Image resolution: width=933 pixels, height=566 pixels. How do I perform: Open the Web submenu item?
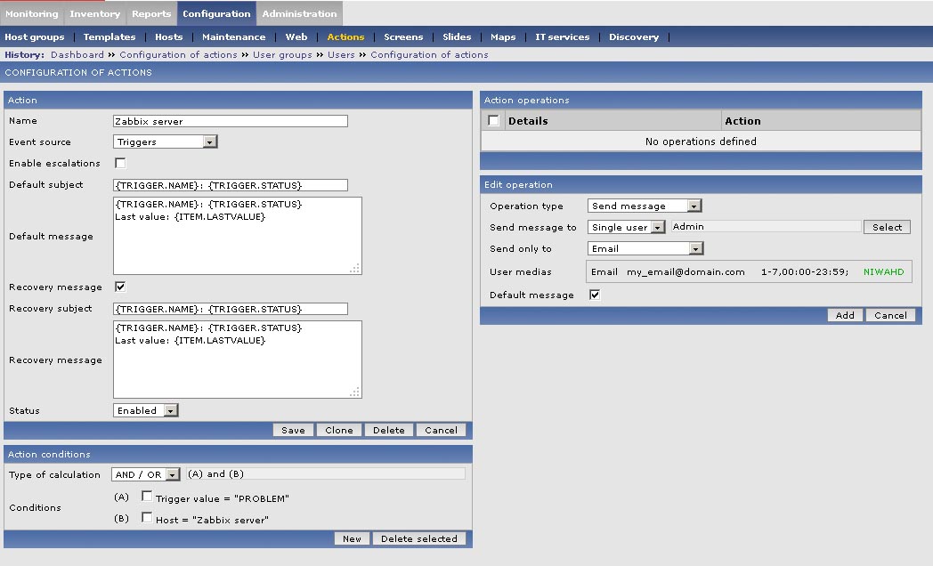coord(296,36)
